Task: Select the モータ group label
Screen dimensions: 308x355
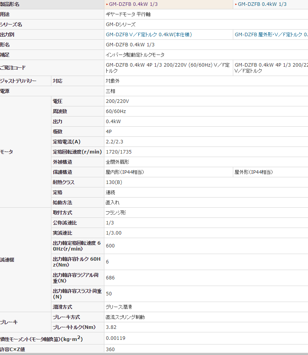Action: click(7, 152)
